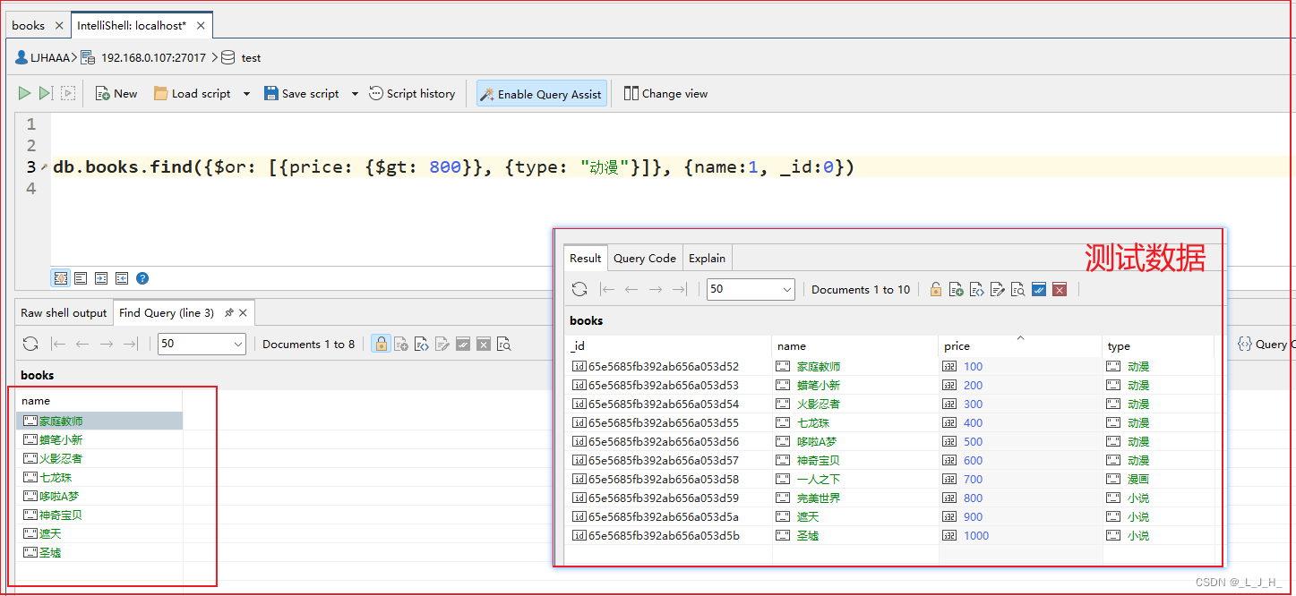Click edit document icon in overlay panel toolbar

[998, 289]
